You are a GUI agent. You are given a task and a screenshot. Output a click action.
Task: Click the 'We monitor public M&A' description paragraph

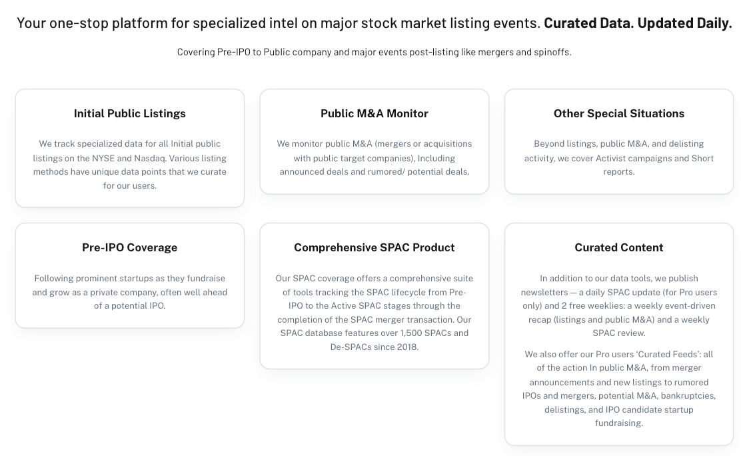click(x=374, y=157)
